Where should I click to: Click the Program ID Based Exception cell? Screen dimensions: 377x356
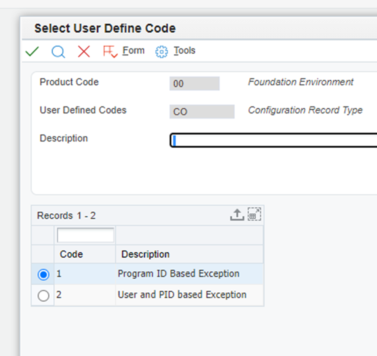(x=189, y=274)
